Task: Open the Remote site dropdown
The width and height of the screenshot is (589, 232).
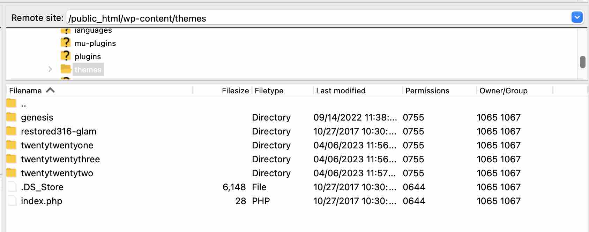Action: click(x=577, y=17)
